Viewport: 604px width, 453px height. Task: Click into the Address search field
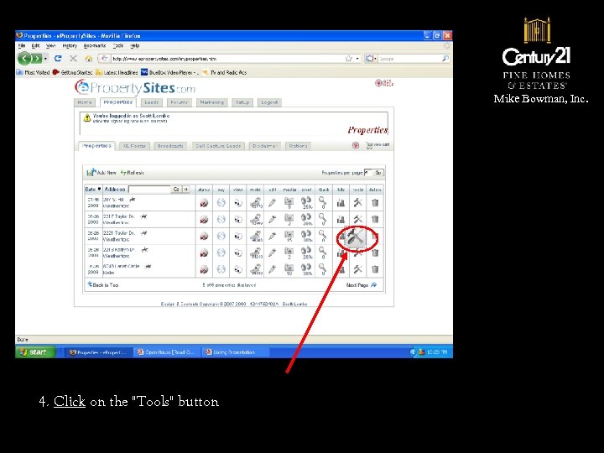click(x=150, y=189)
